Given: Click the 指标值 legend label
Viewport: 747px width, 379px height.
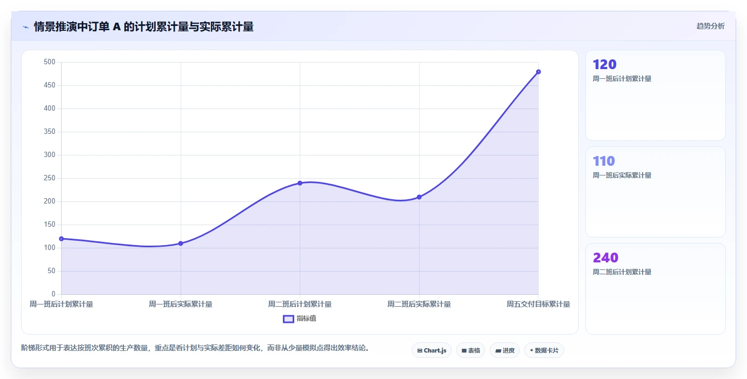Looking at the screenshot, I should pyautogui.click(x=306, y=319).
